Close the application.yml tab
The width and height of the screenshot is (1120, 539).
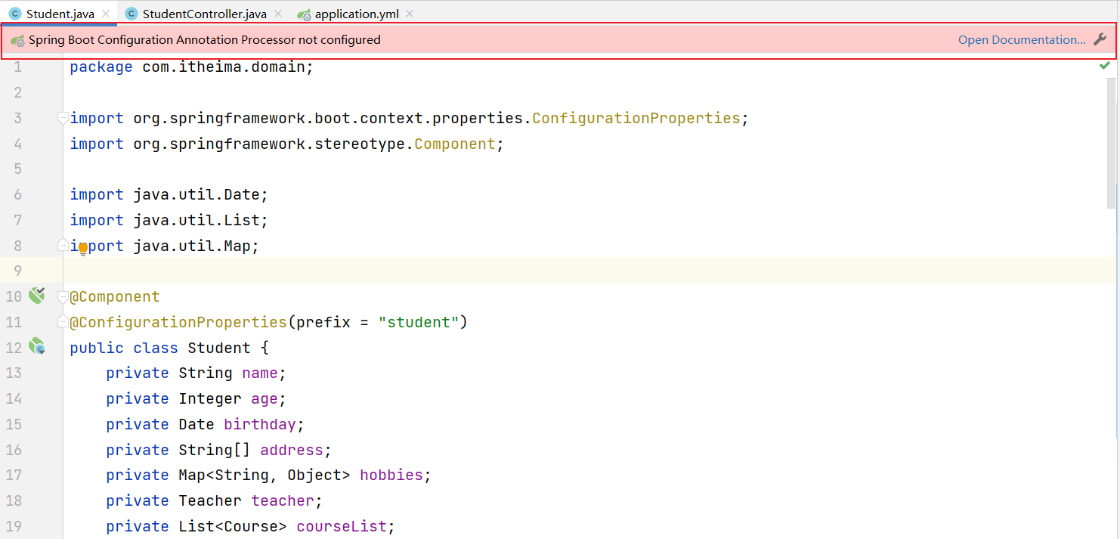(410, 14)
